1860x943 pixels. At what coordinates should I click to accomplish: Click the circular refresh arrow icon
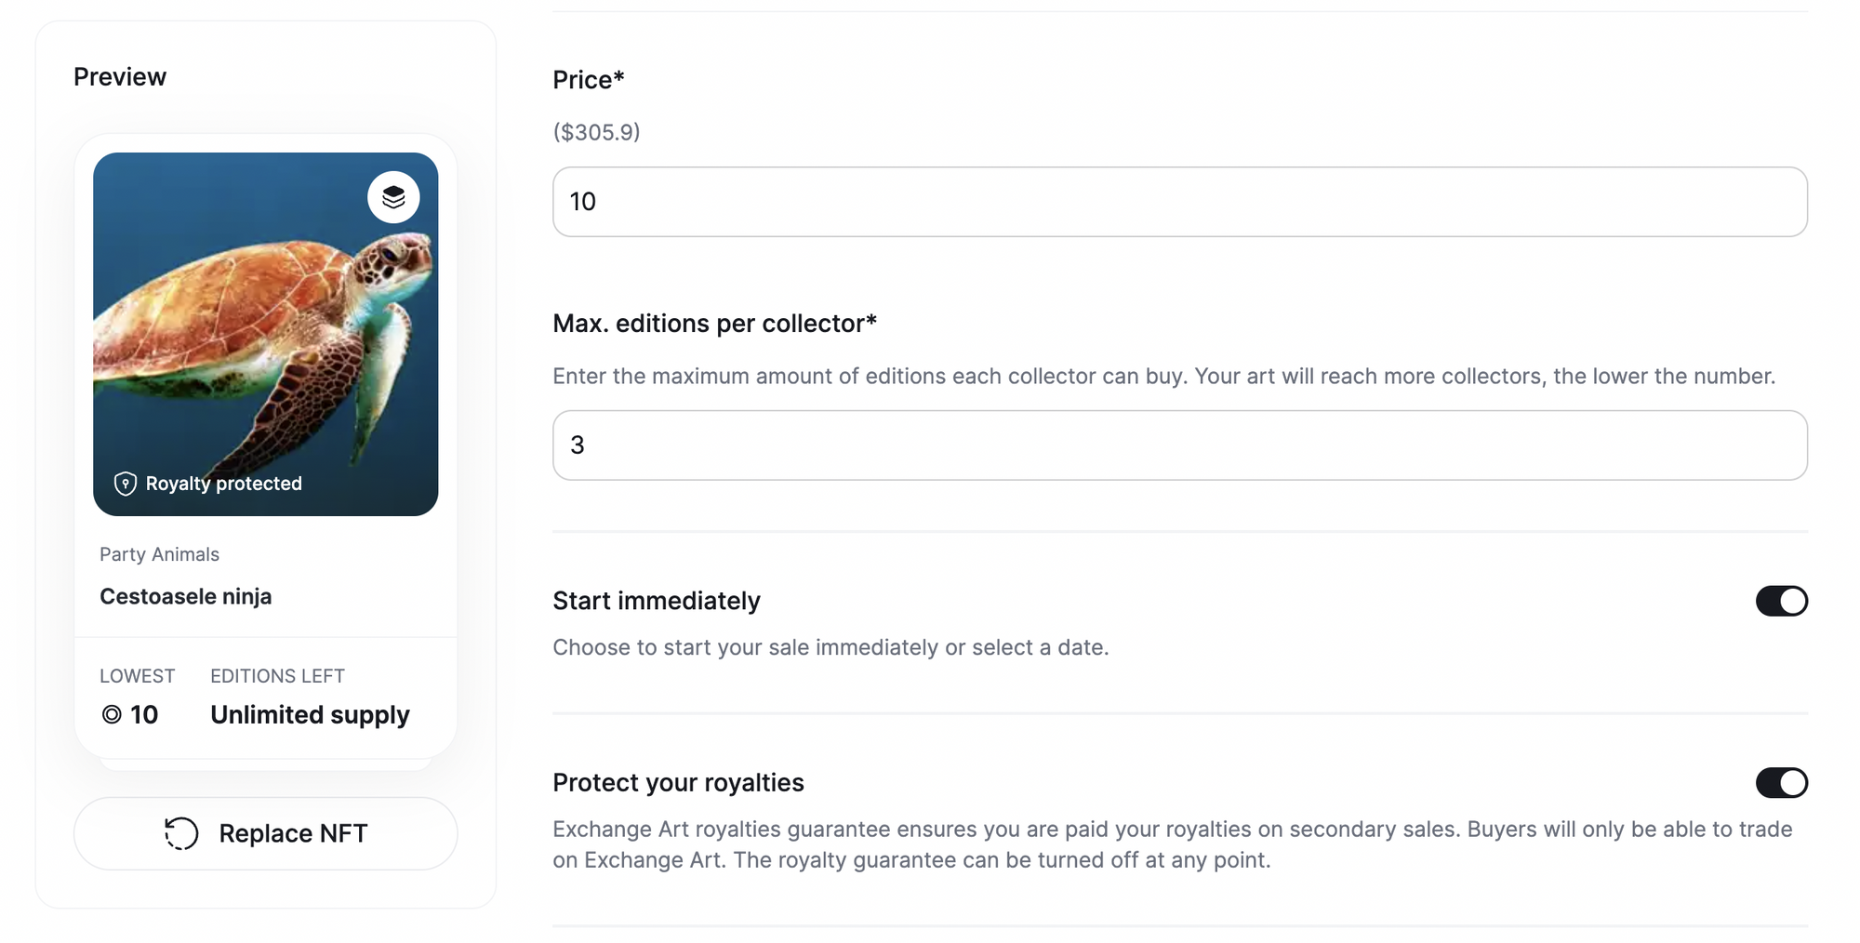[181, 833]
